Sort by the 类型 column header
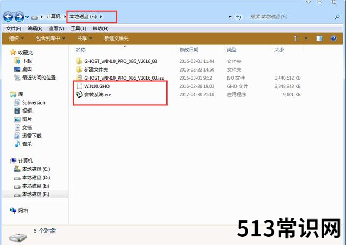Screen dimensions: 346x245 232,50
